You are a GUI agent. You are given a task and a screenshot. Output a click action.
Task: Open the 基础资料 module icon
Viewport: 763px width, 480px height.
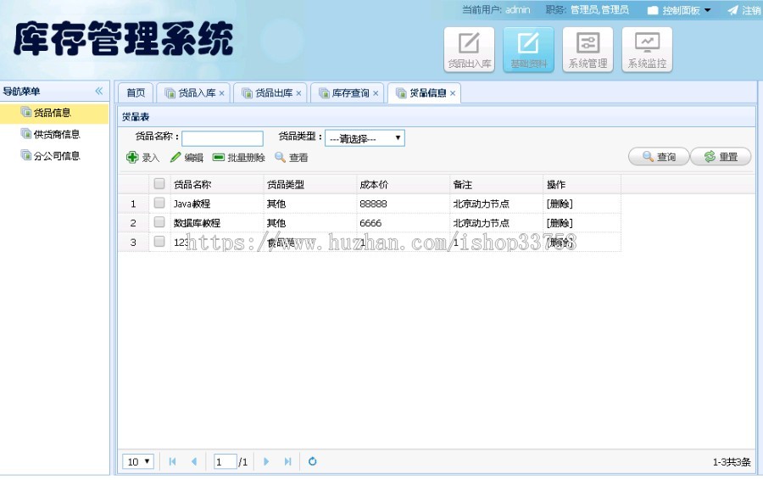[x=528, y=50]
